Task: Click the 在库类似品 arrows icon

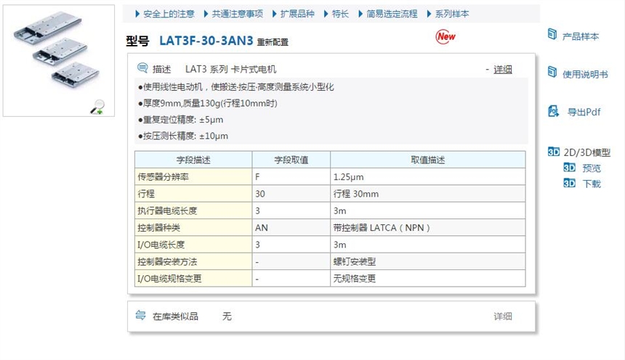Action: pos(141,316)
